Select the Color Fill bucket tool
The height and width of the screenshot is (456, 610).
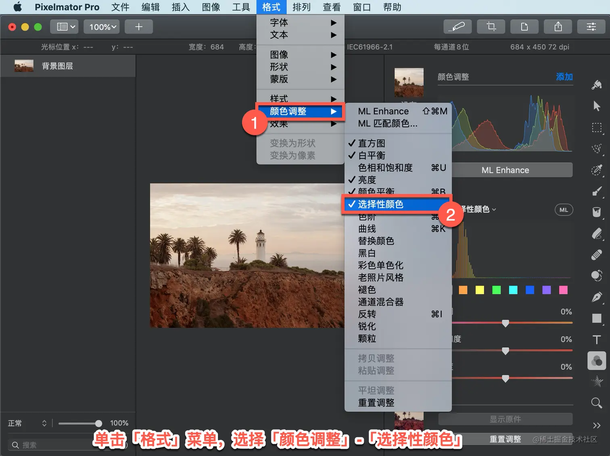tap(597, 212)
